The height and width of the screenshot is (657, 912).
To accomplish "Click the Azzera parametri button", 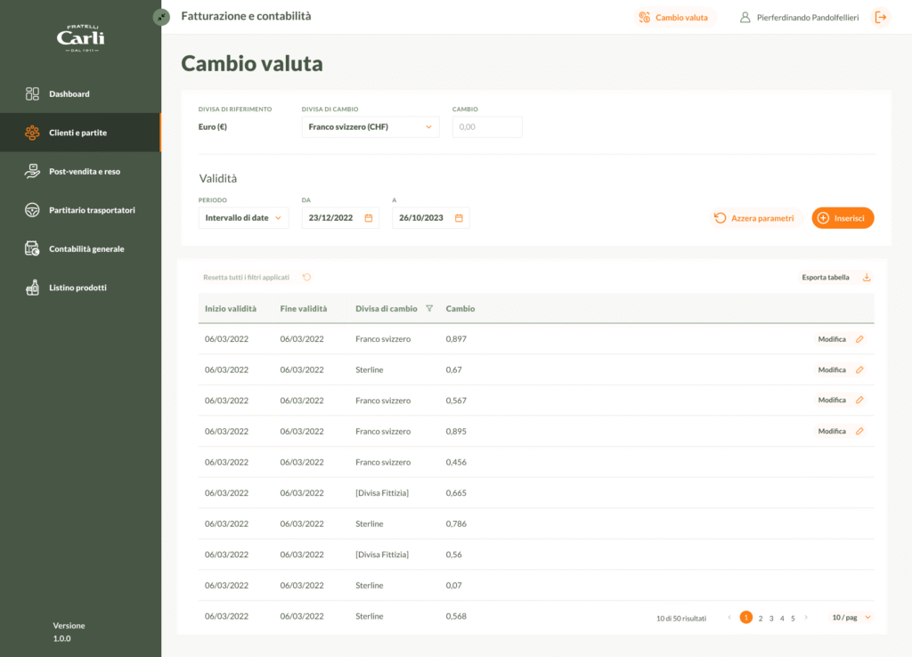I will pos(753,218).
